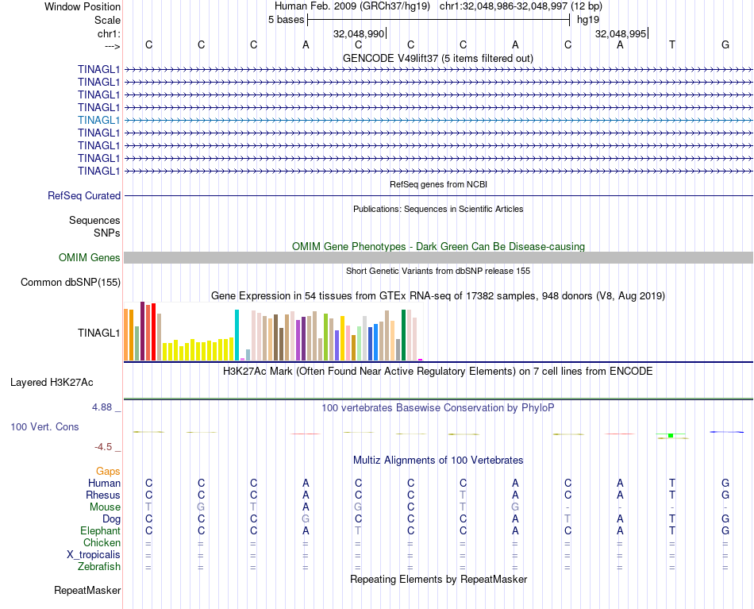Click the strand direction arrow beside the bases

coord(112,45)
